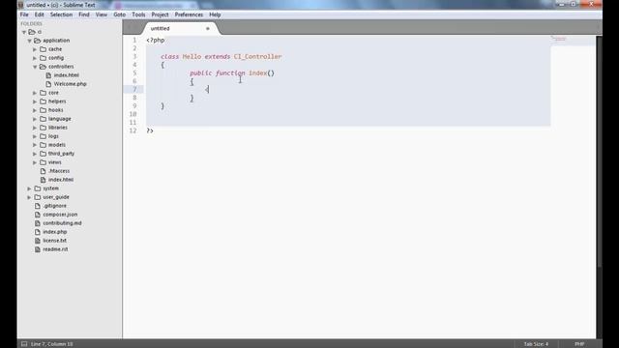
Task: Expand the libraries folder arrow
Action: pyautogui.click(x=35, y=128)
